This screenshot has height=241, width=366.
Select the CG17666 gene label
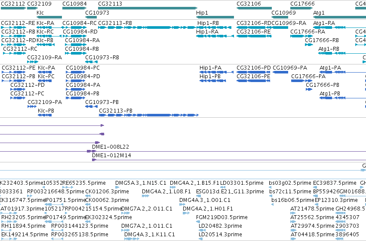(x=302, y=4)
